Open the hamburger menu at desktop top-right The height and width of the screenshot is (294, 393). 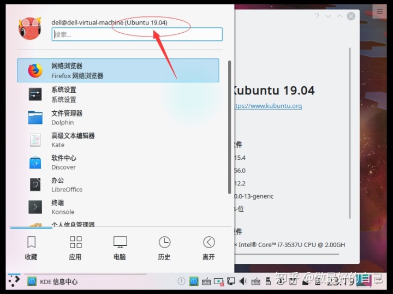tap(379, 11)
